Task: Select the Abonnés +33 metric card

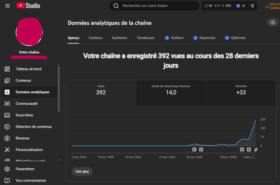Action: tap(241, 93)
